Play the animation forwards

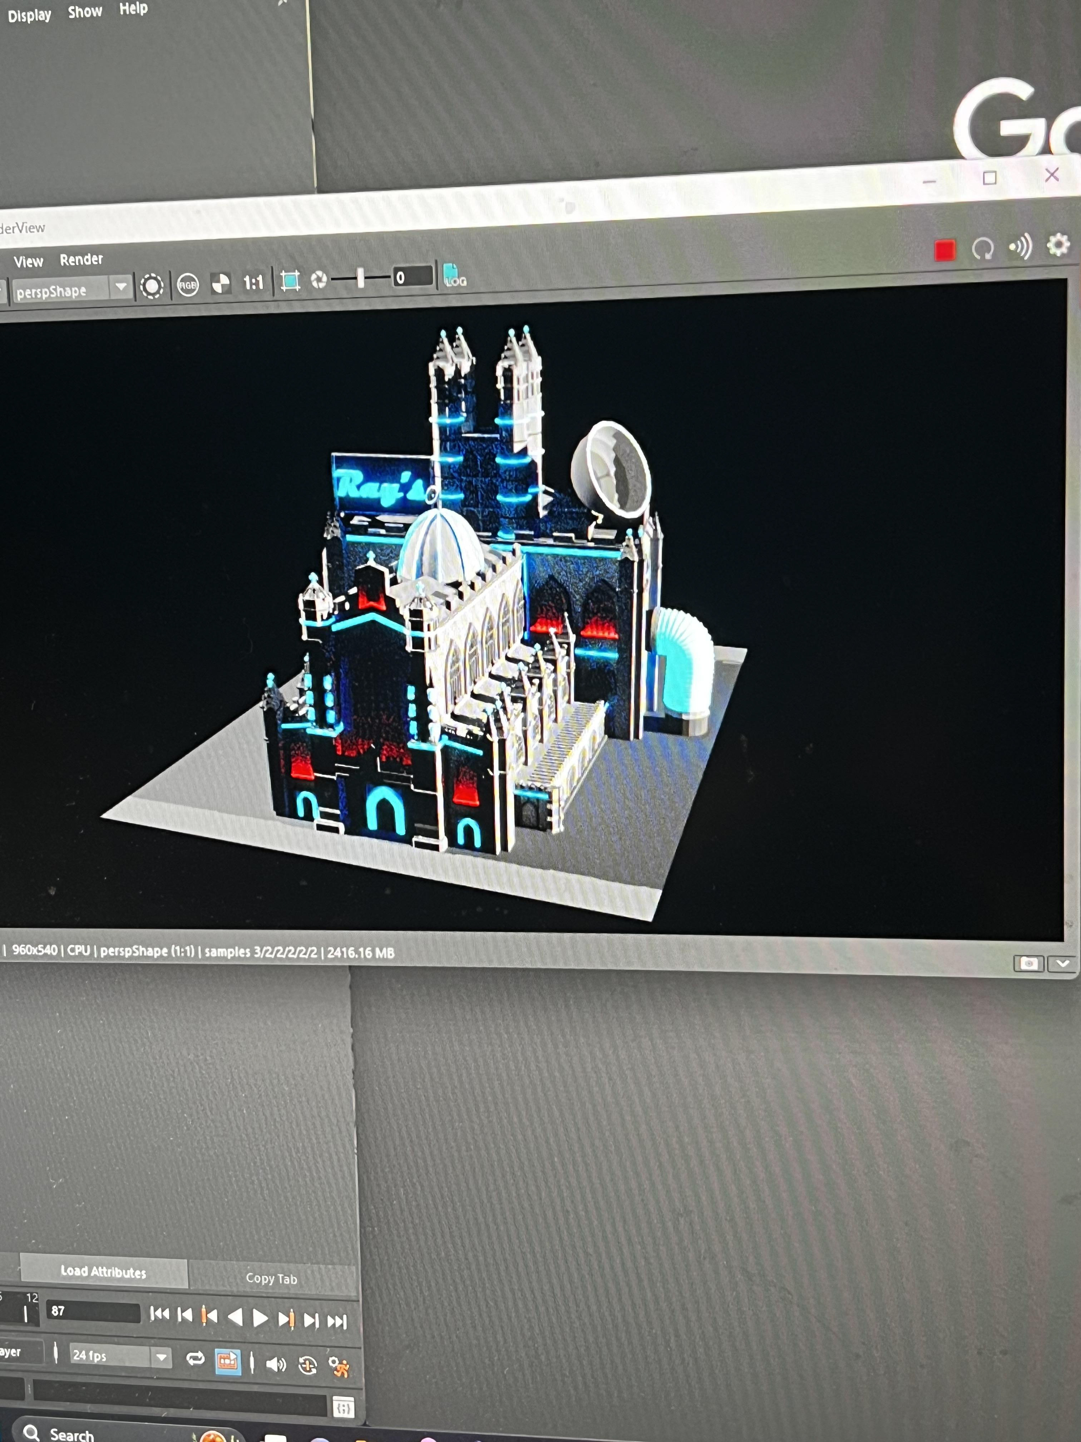pyautogui.click(x=260, y=1318)
